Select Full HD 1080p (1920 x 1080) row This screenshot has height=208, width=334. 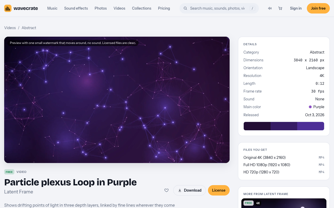284,165
